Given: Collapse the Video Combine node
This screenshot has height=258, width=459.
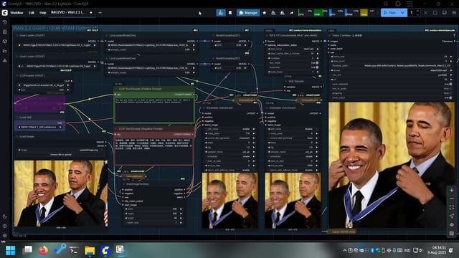Looking at the screenshot, I should click(330, 35).
